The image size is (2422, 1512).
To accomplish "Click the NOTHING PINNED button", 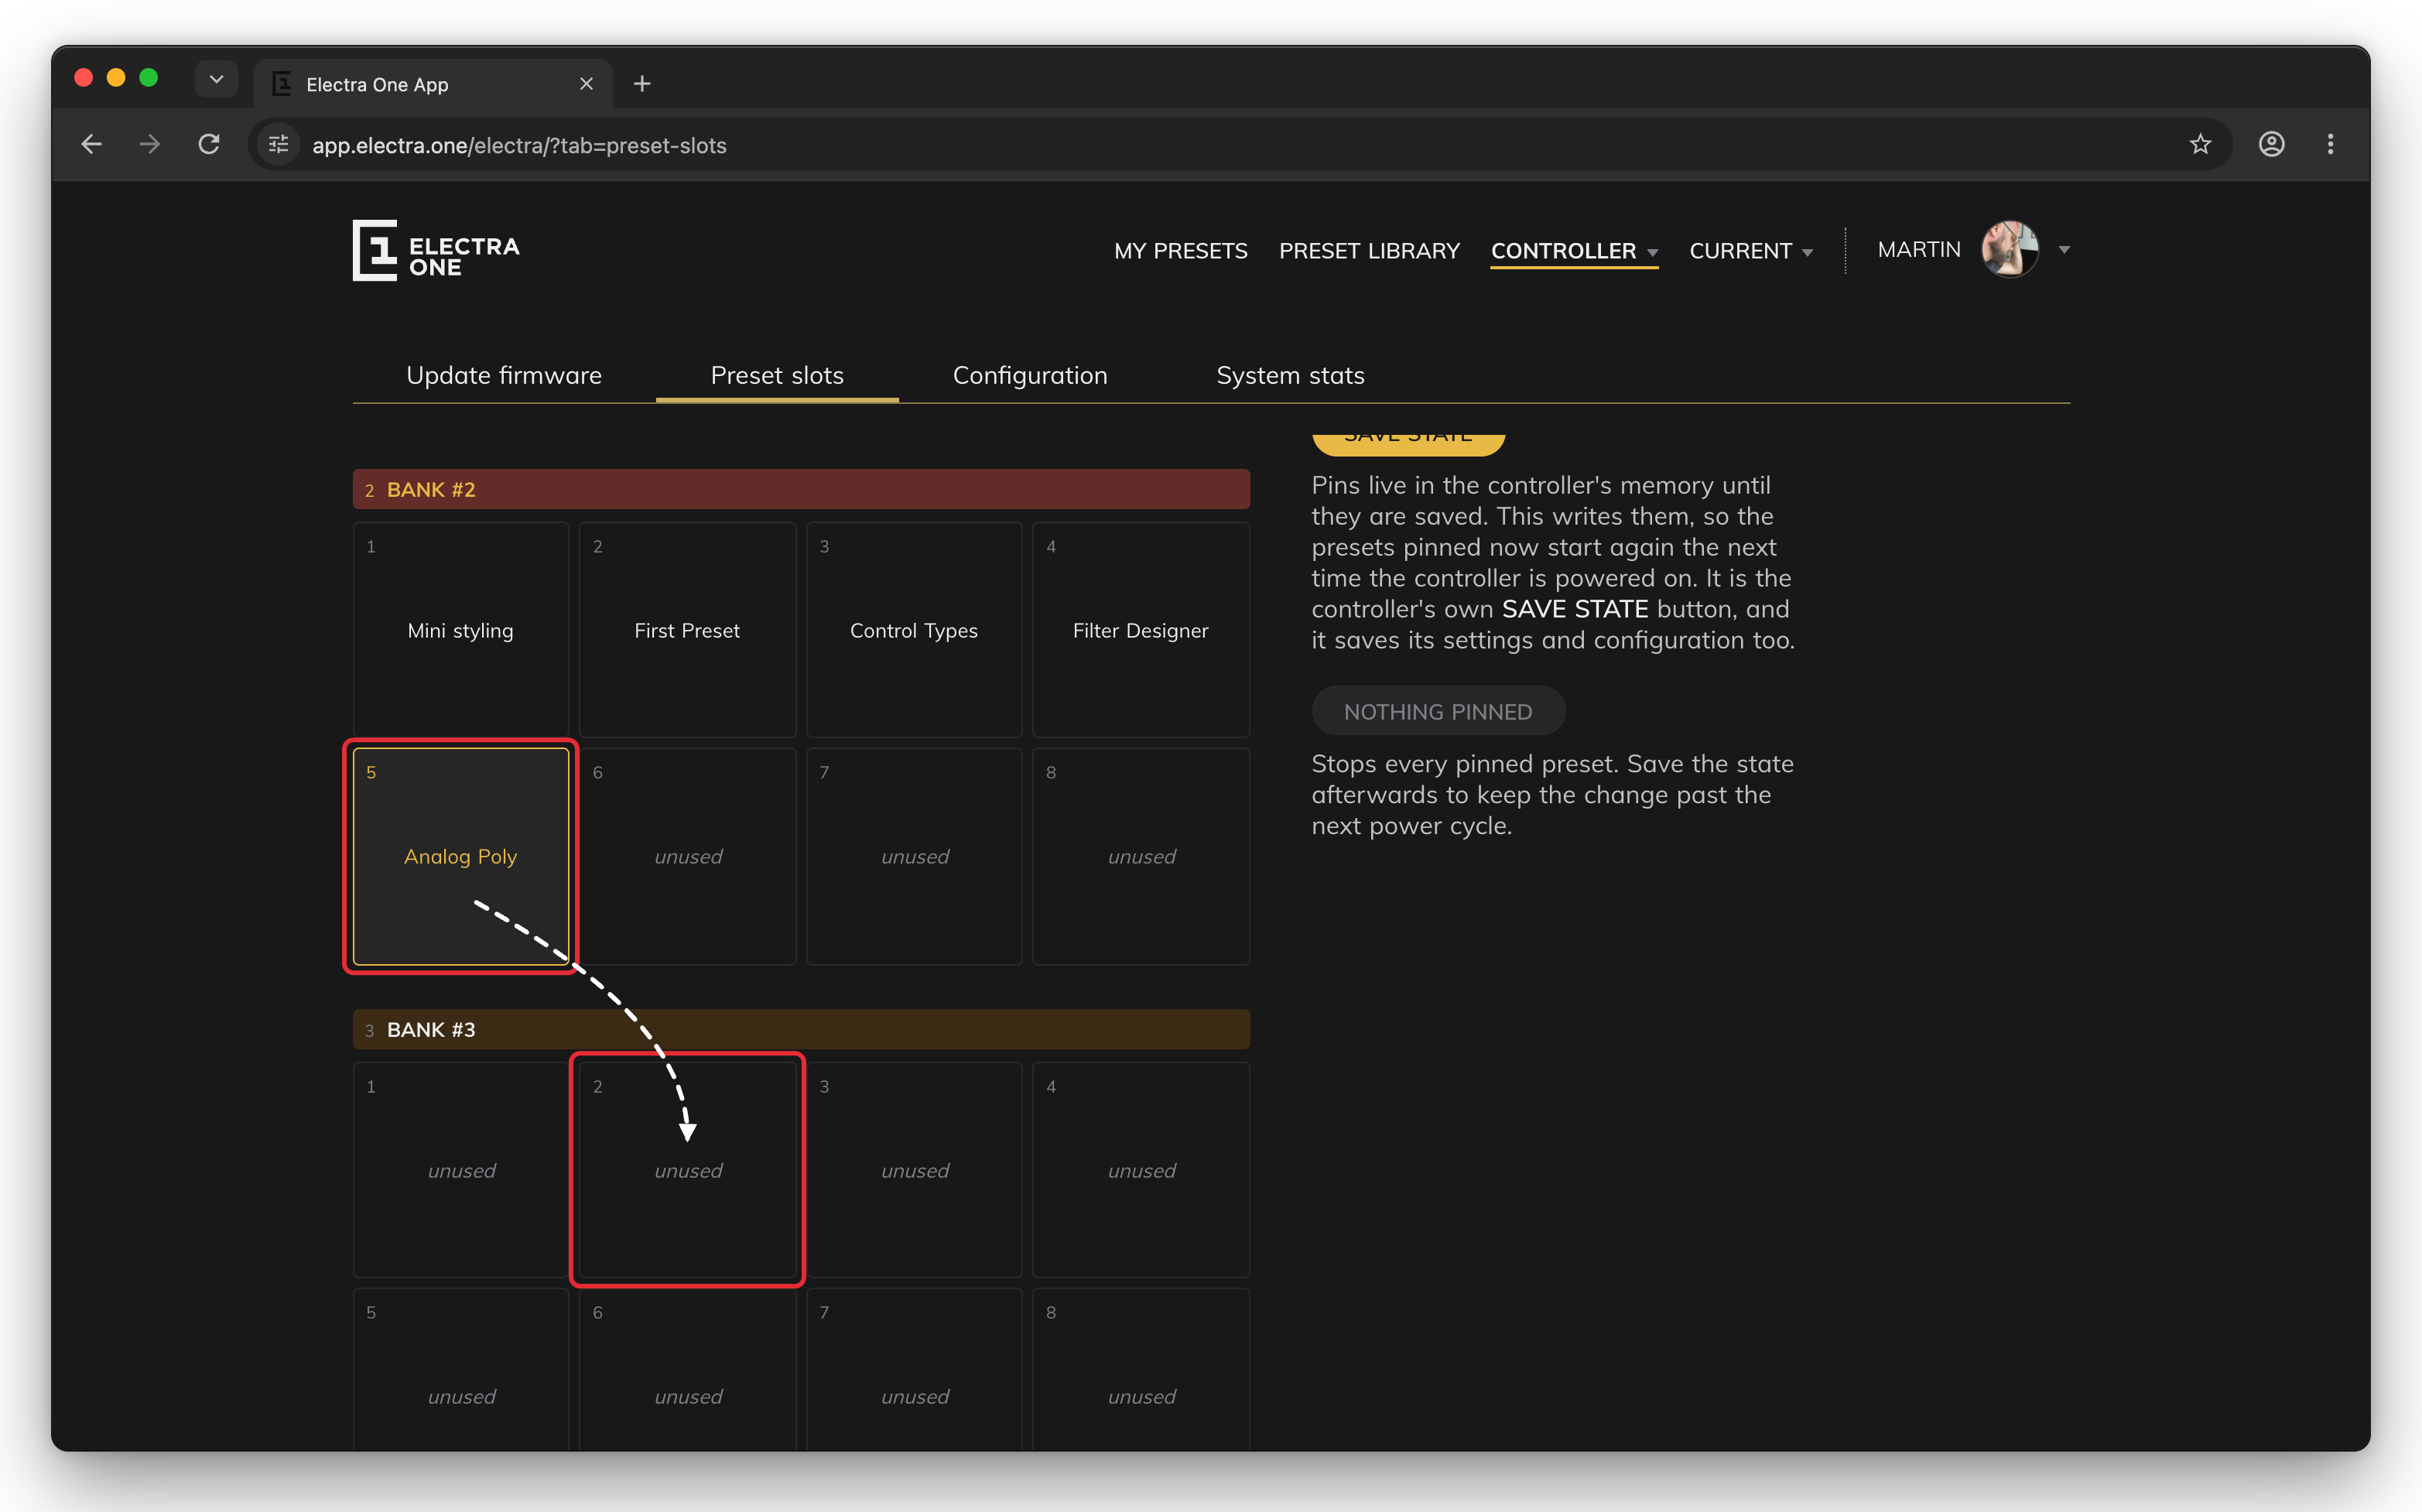I will pyautogui.click(x=1437, y=711).
